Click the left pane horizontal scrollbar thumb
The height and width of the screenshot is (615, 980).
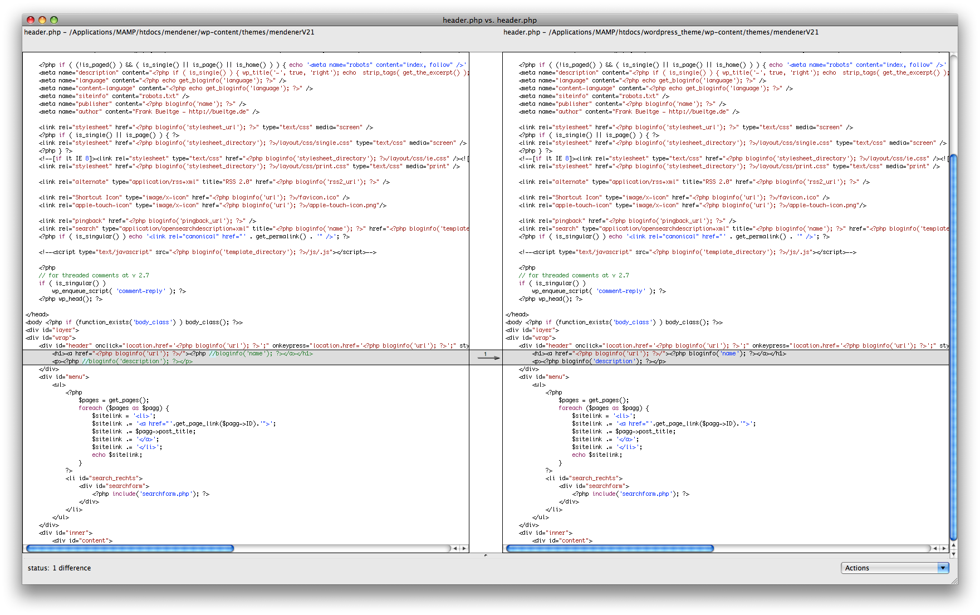pos(130,548)
